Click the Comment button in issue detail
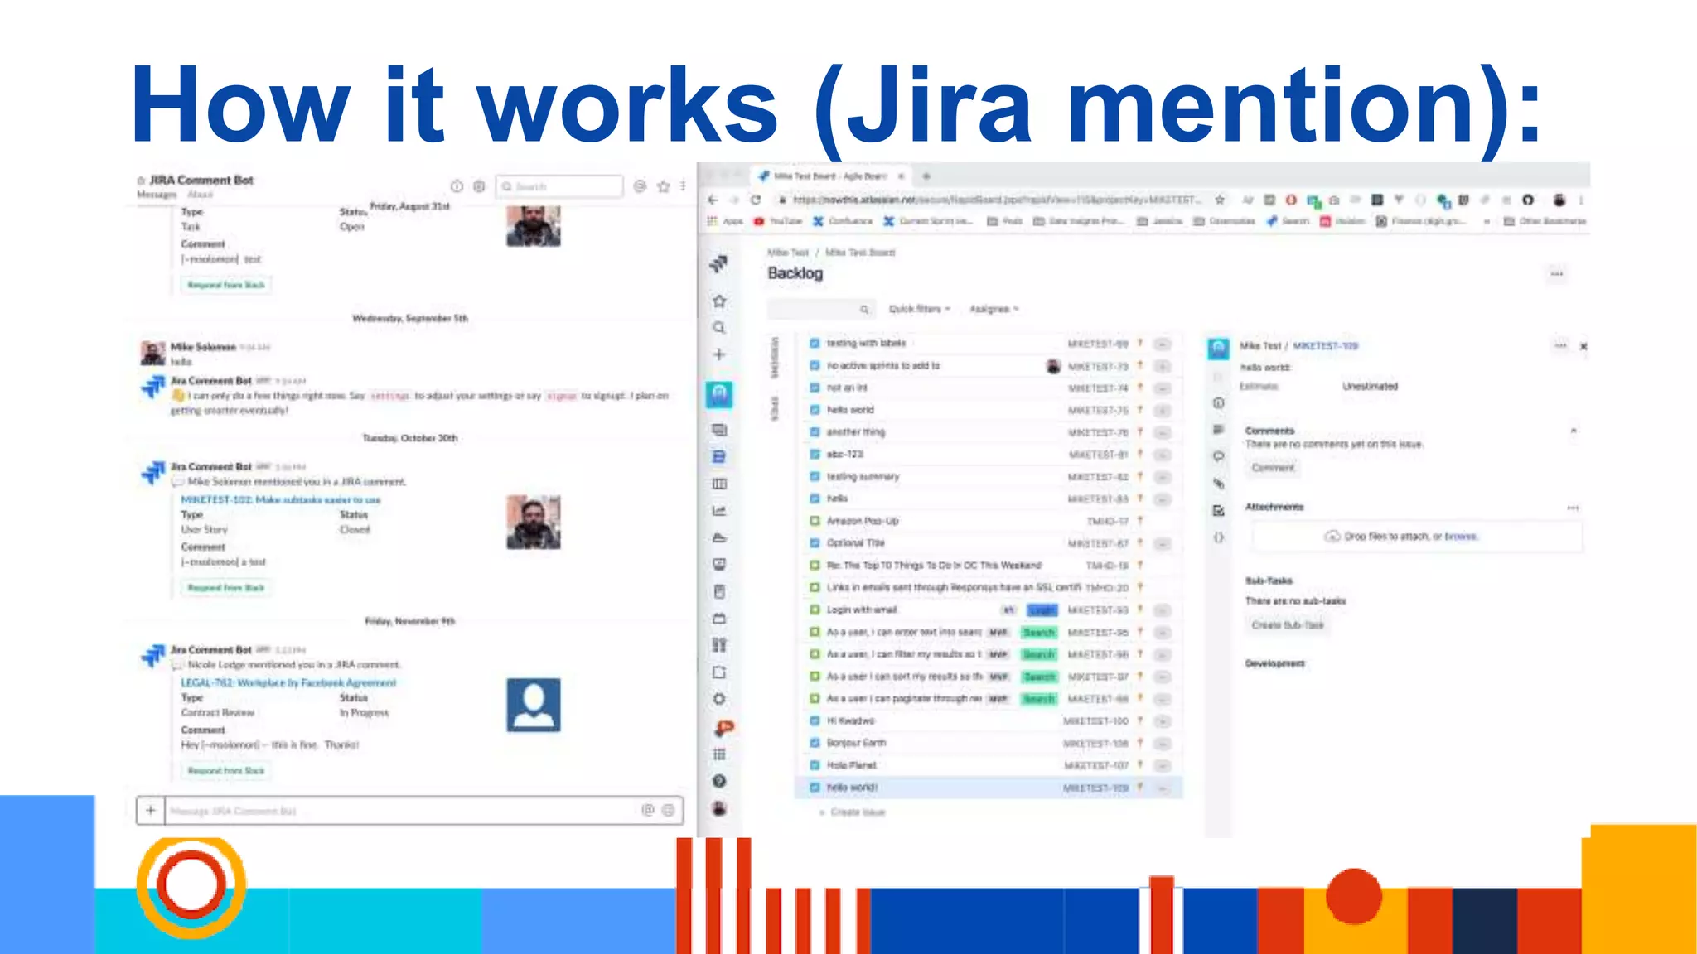This screenshot has height=954, width=1697. tap(1273, 468)
